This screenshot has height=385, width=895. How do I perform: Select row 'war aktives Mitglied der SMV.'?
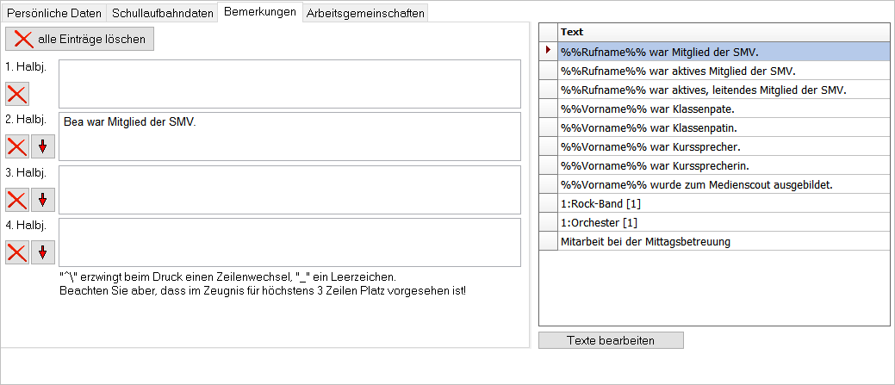tap(677, 71)
